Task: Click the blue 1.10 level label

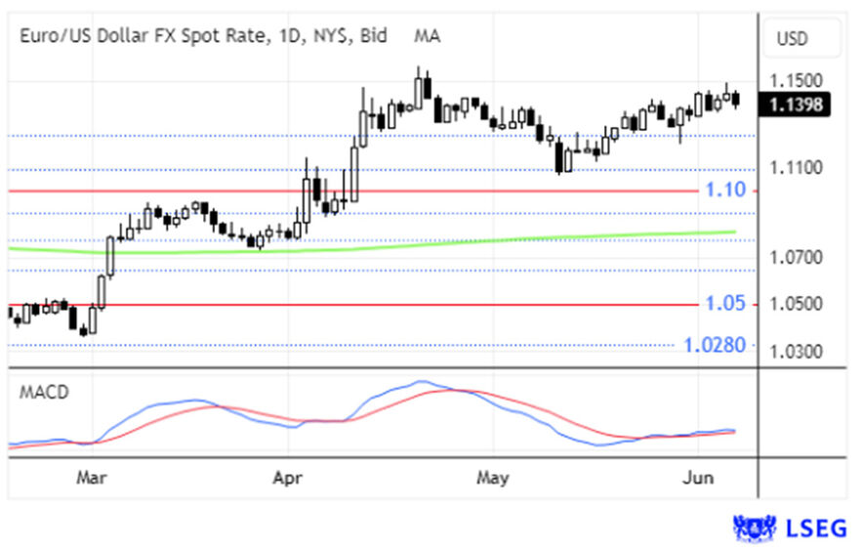Action: (726, 190)
